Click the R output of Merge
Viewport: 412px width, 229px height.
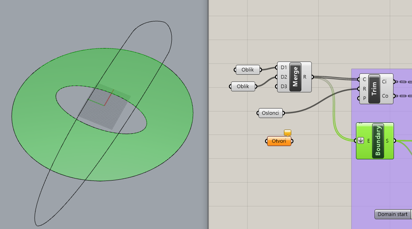click(305, 77)
